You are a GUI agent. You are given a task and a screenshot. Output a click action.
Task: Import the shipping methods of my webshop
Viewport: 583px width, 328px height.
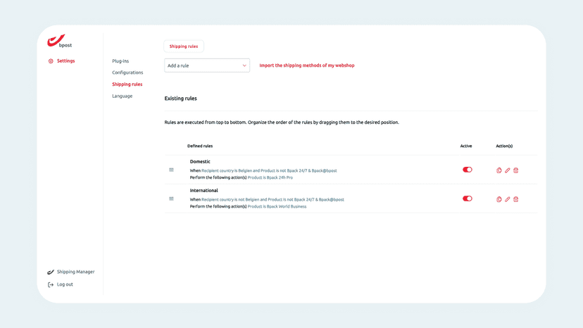point(307,65)
